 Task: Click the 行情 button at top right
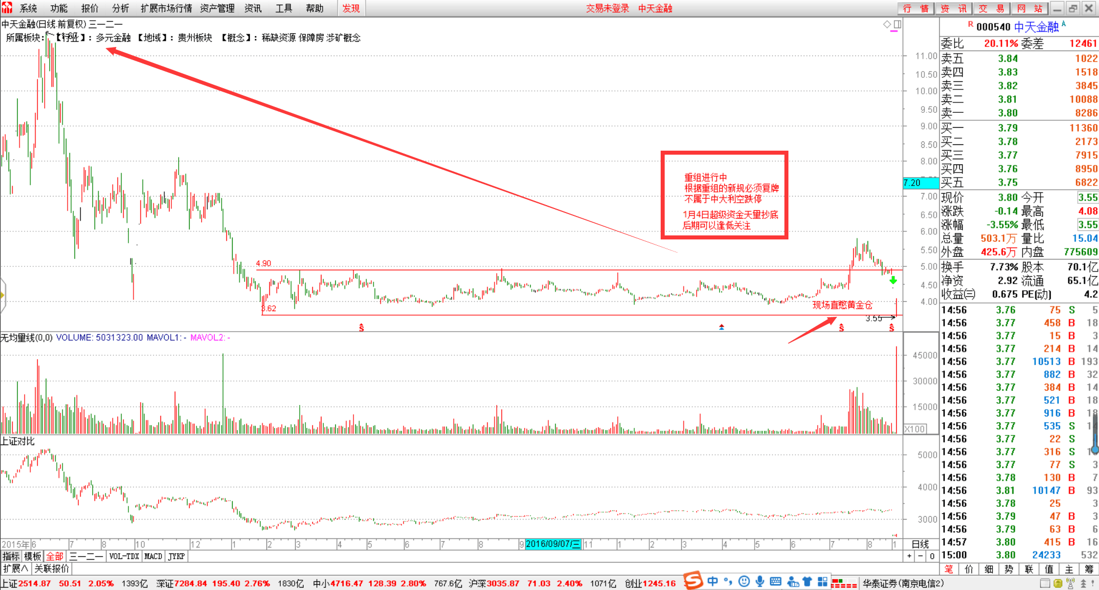[916, 8]
